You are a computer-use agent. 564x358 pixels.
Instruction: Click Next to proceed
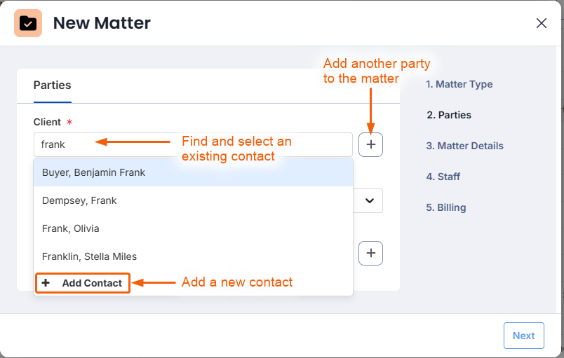[524, 336]
